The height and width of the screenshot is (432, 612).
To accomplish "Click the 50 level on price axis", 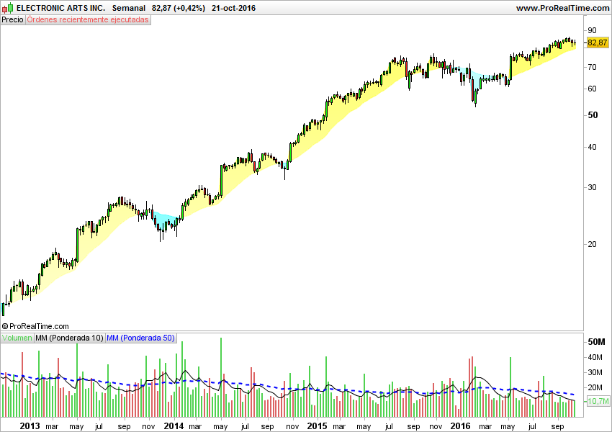I will coord(594,115).
